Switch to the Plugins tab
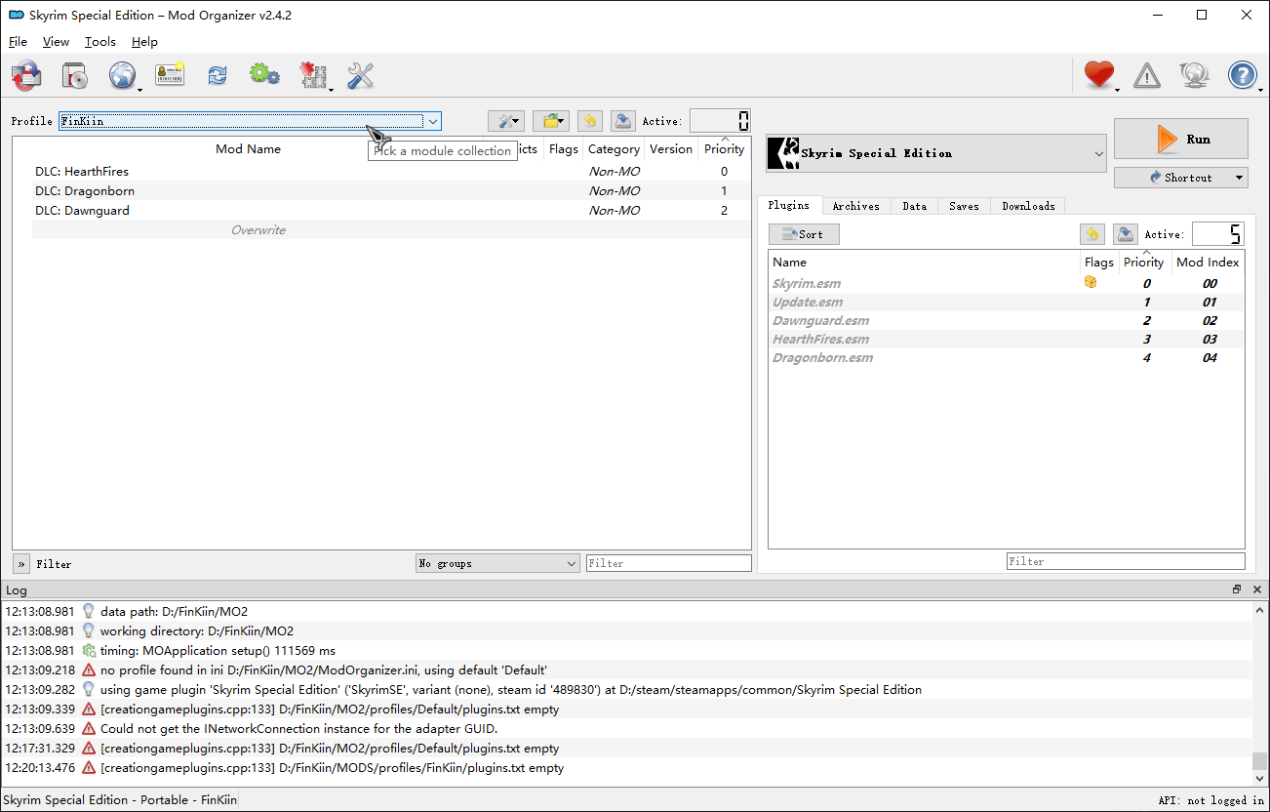 [788, 205]
